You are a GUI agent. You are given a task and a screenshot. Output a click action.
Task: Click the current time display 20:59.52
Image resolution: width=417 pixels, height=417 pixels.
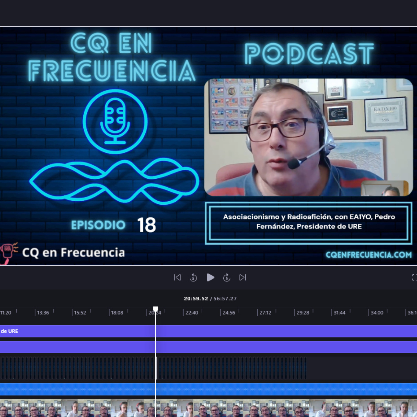196,298
